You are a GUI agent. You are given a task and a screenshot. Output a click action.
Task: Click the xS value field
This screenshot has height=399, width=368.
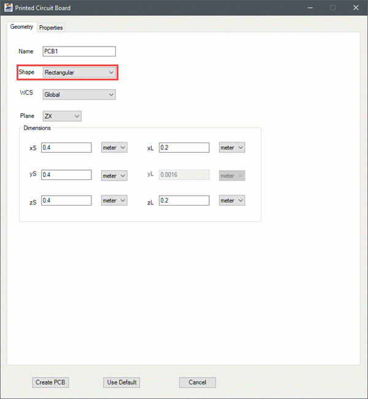click(66, 147)
